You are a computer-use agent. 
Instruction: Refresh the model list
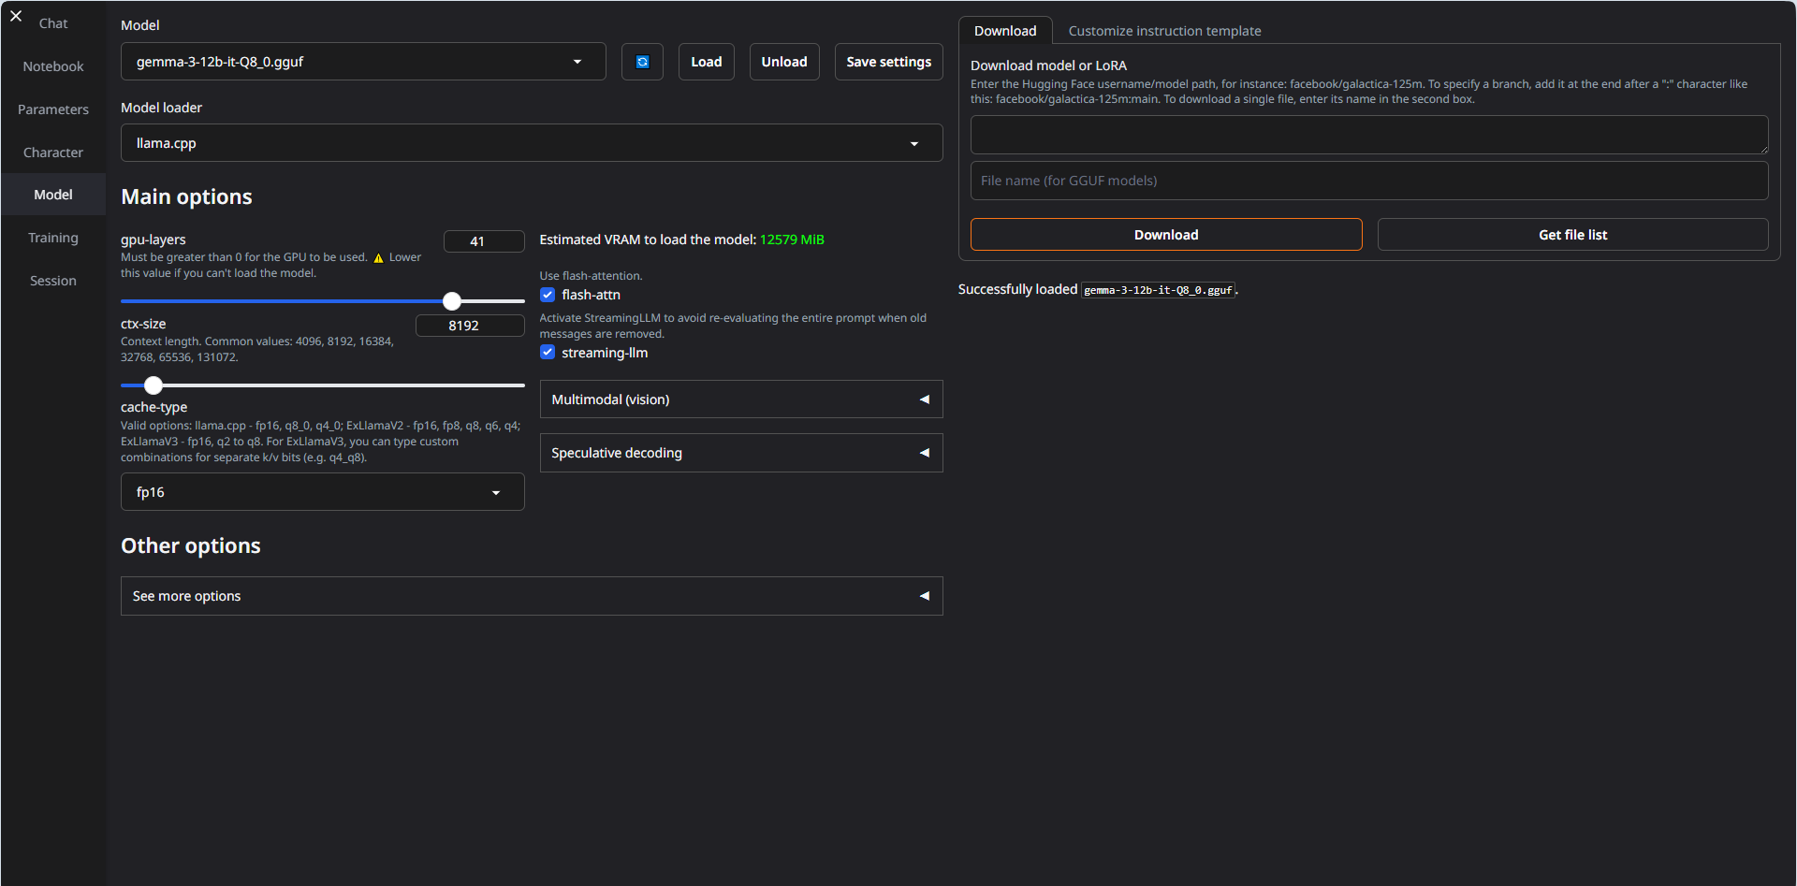[642, 62]
